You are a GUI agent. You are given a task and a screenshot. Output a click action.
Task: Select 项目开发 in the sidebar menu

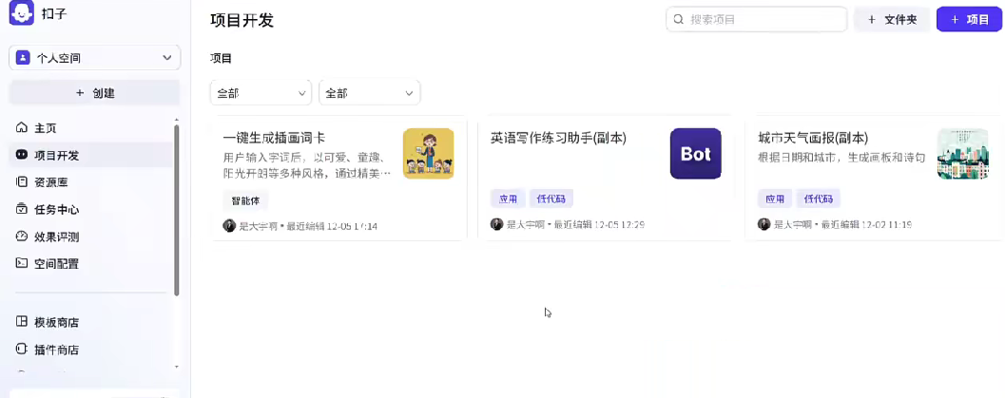(x=56, y=156)
